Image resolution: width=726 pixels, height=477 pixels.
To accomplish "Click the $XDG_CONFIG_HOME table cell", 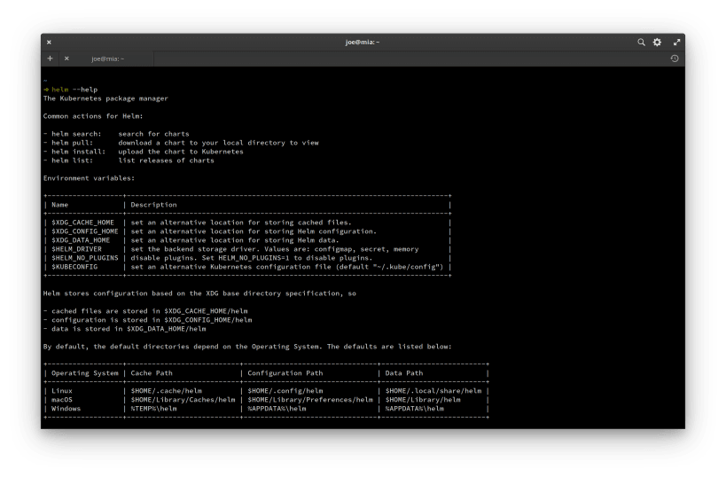I will click(x=85, y=231).
